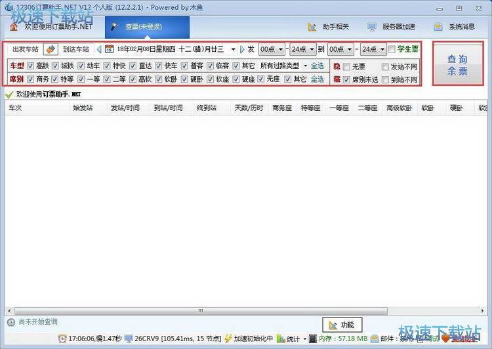This screenshot has width=492, height=349.
Task: Click the bar chart 统计 icon
Action: pos(281,339)
